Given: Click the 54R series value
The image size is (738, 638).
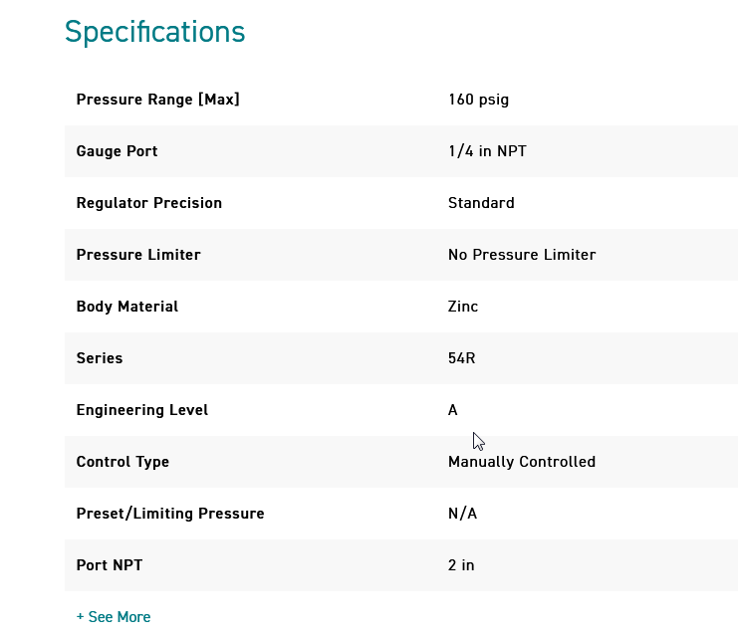Looking at the screenshot, I should click(x=462, y=358).
